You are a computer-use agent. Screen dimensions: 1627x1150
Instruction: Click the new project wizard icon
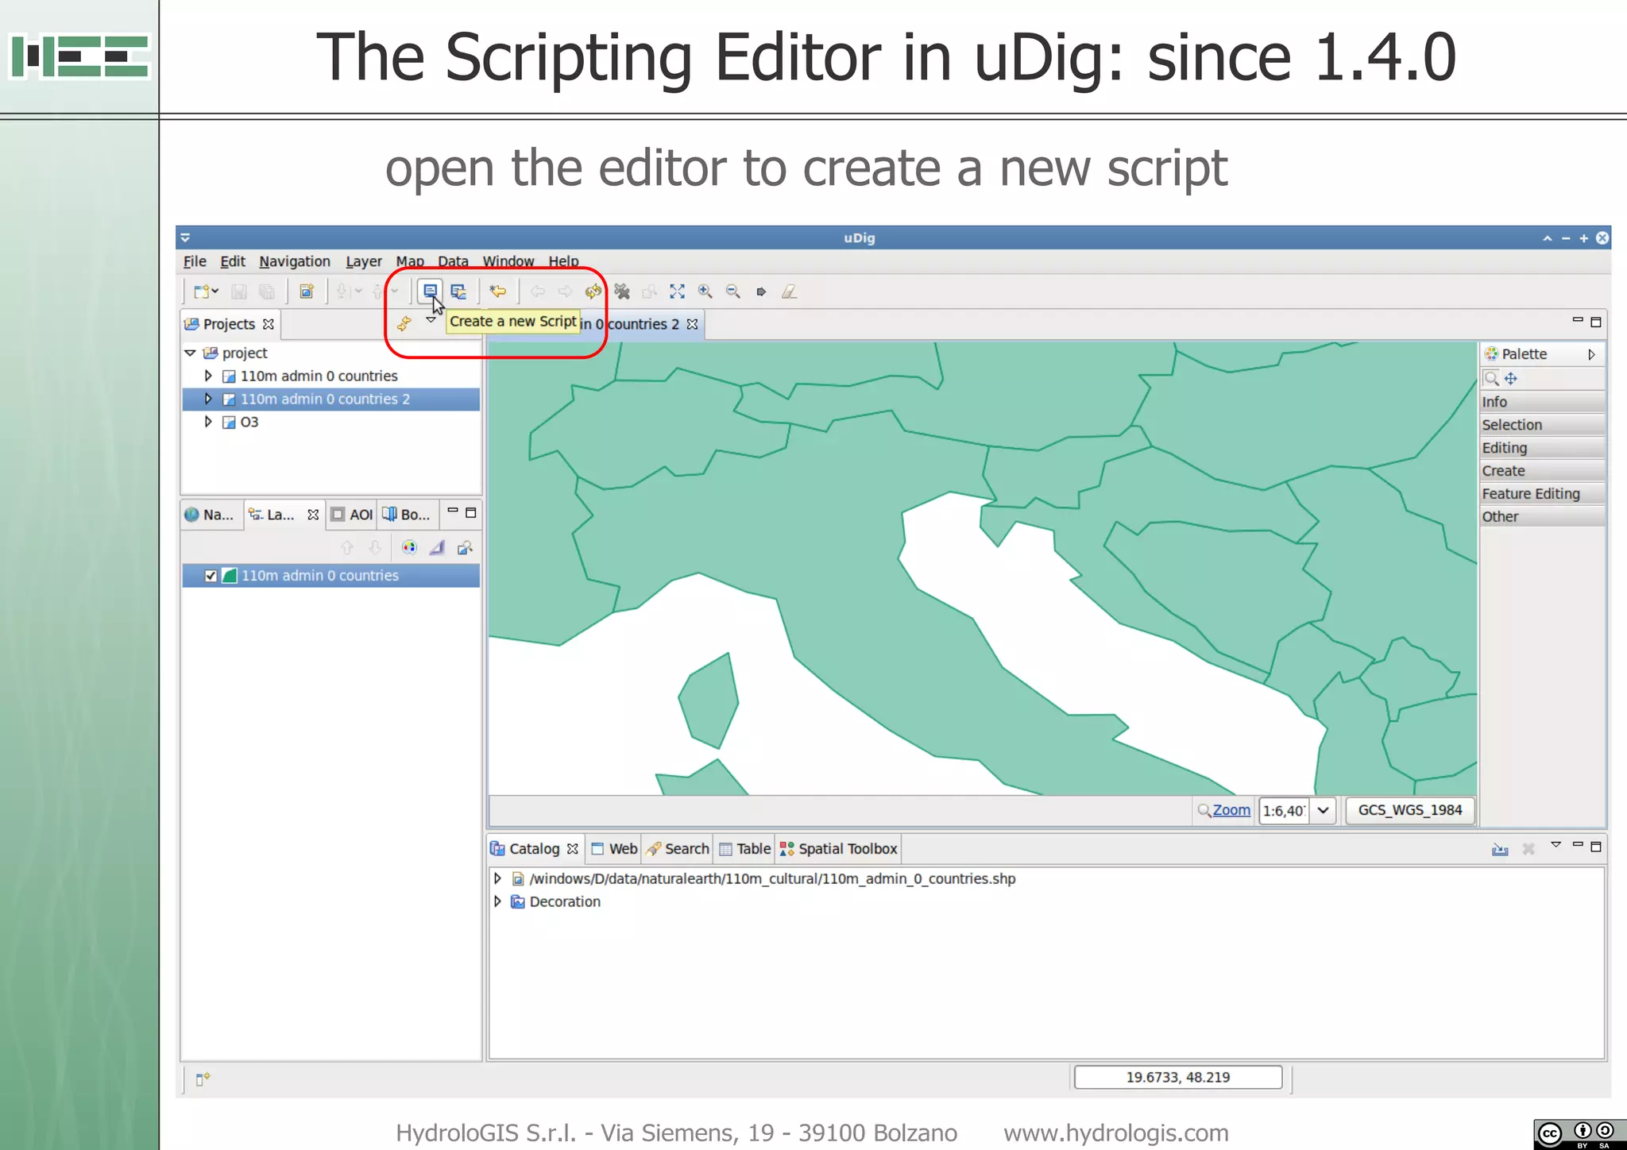[x=202, y=291]
